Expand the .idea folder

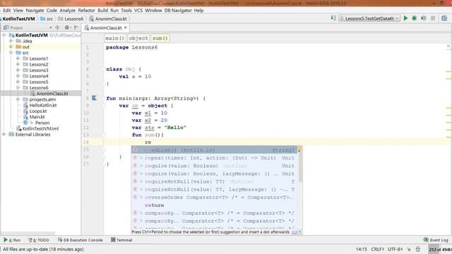(x=11, y=41)
